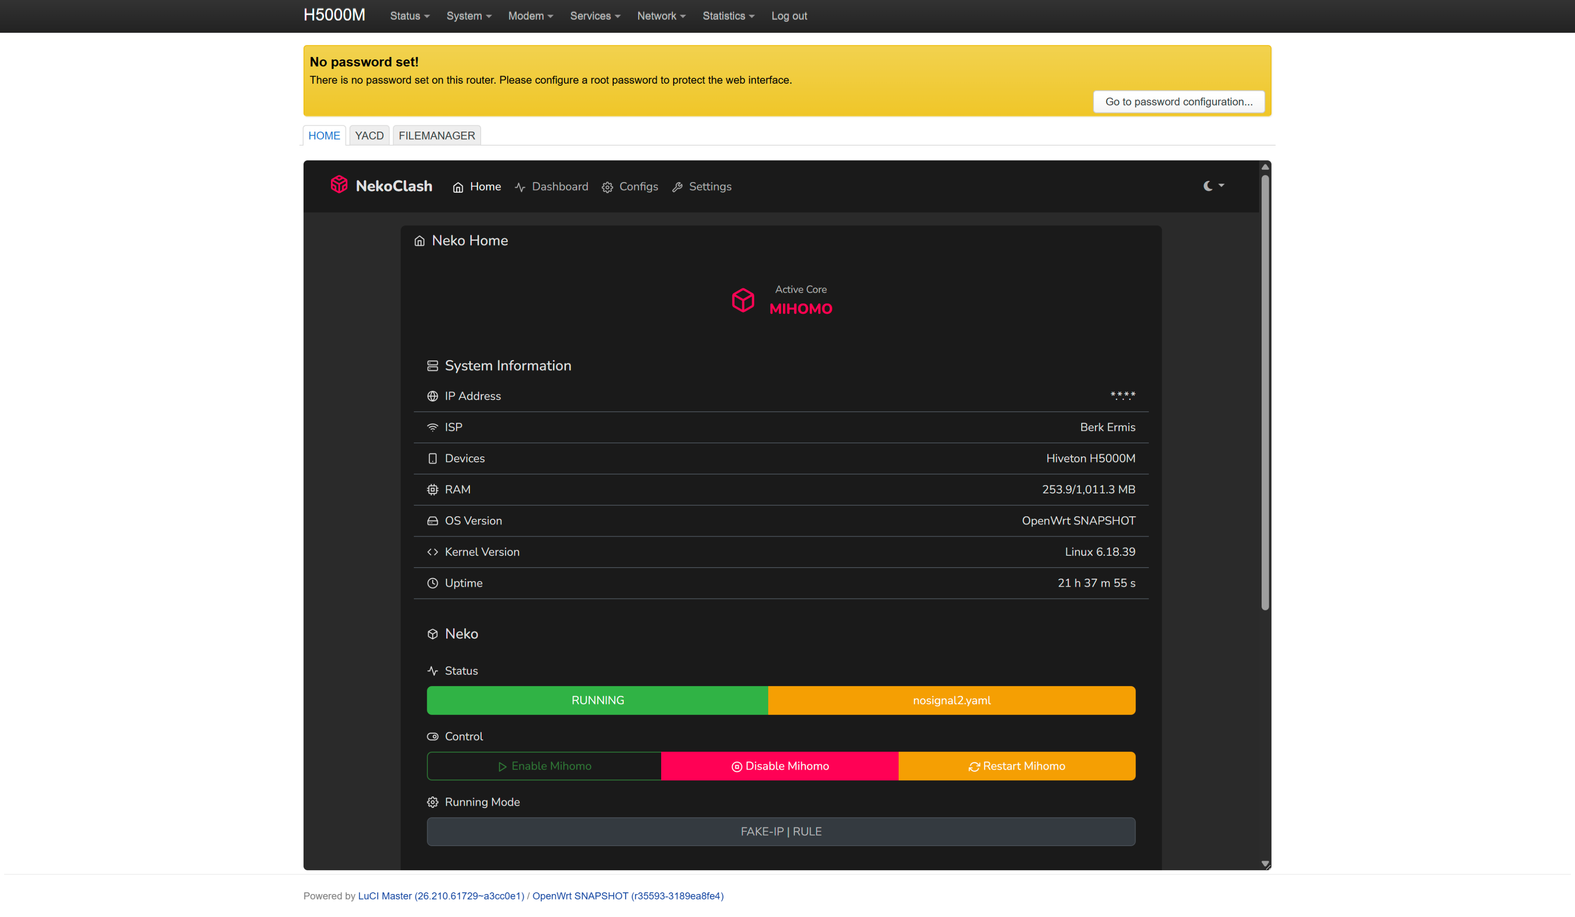
Task: Click the ISP value Berk Ermis
Action: pyautogui.click(x=1107, y=427)
